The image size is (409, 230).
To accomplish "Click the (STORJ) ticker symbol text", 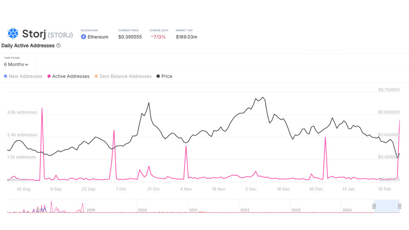I will click(x=60, y=35).
